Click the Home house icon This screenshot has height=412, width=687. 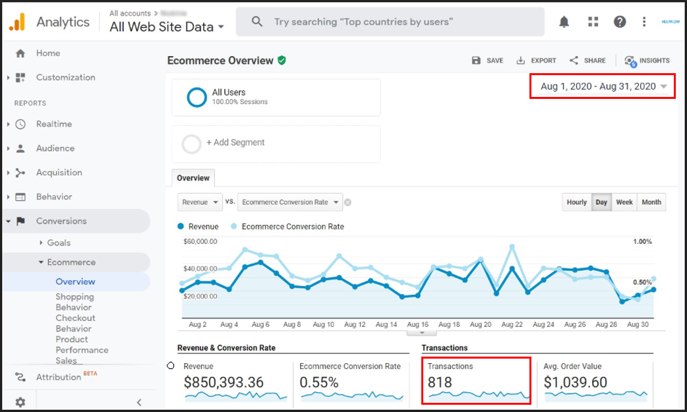pyautogui.click(x=20, y=53)
